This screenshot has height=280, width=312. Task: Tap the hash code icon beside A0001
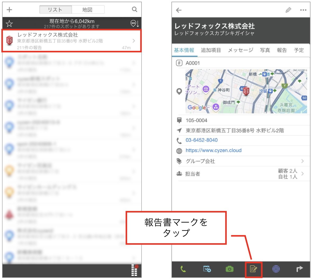(x=179, y=63)
